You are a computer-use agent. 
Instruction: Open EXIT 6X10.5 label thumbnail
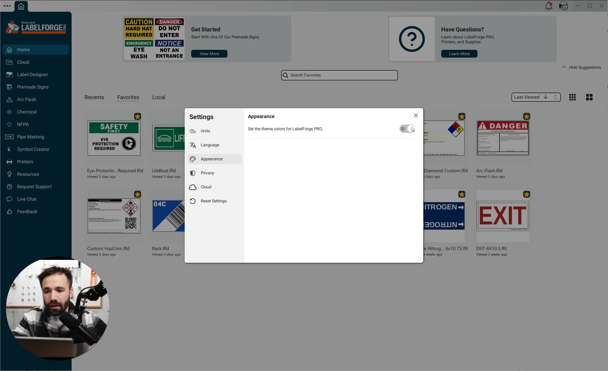tap(503, 216)
